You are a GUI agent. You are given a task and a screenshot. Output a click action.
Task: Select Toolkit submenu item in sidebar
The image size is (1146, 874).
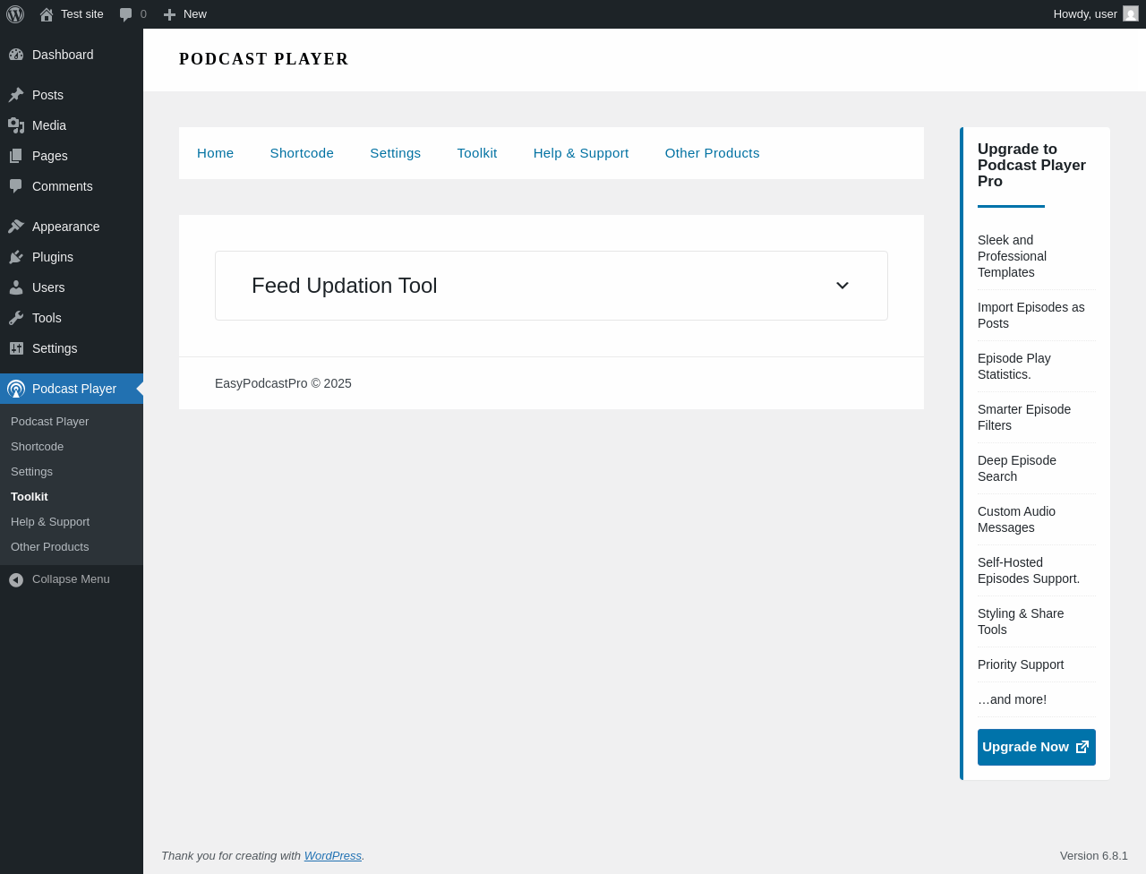pos(30,497)
